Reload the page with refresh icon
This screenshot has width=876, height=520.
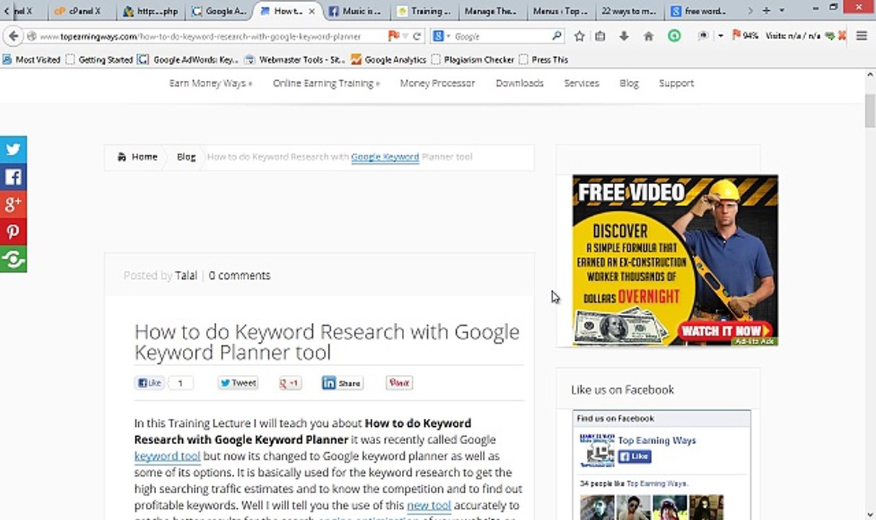coord(417,36)
